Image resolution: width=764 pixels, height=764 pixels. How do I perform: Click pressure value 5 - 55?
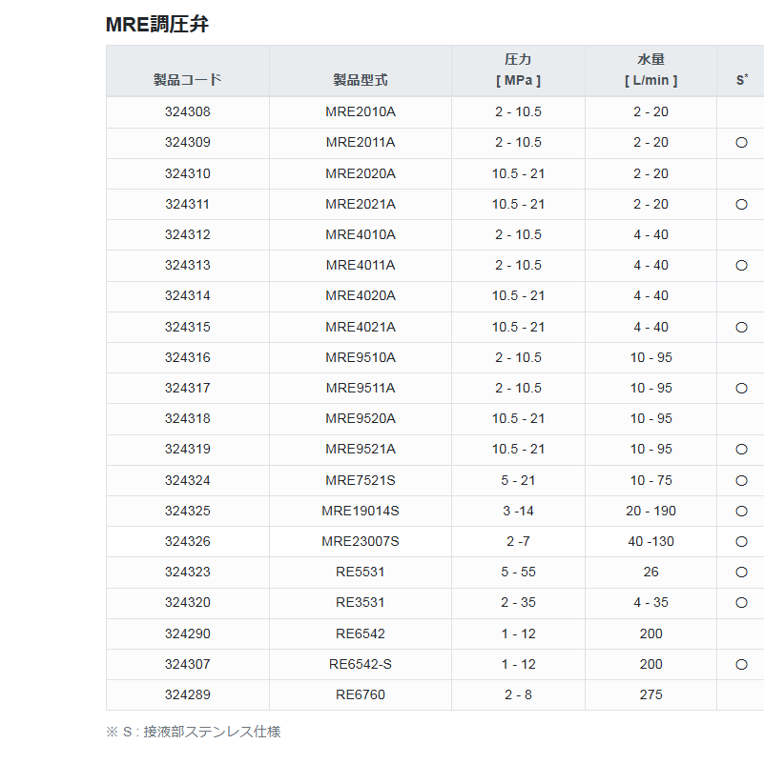518,572
